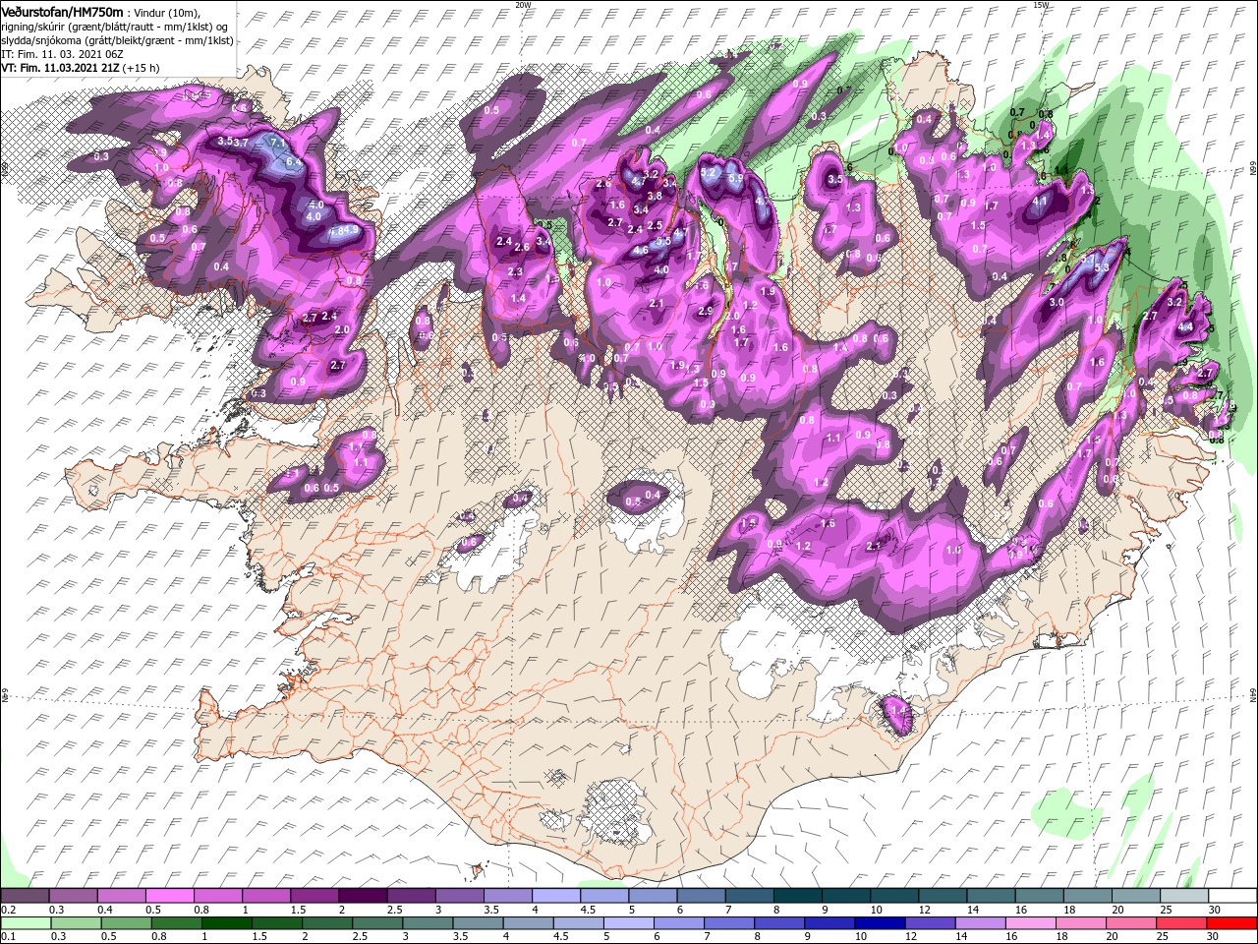The width and height of the screenshot is (1258, 944).
Task: Click snow scale lavender swatch between 4 and 4.5
Action: pyautogui.click(x=555, y=895)
